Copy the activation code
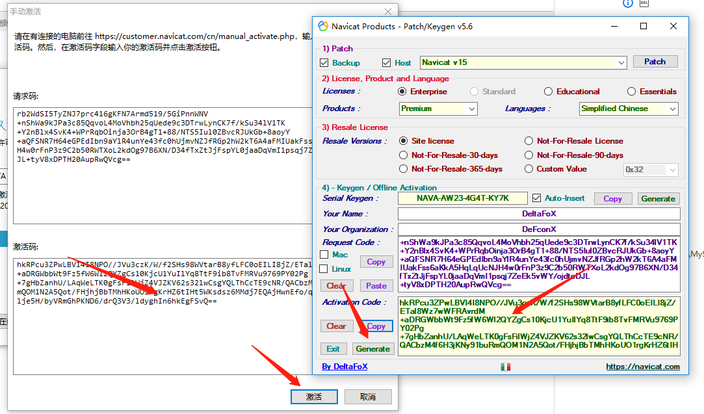 tap(376, 326)
